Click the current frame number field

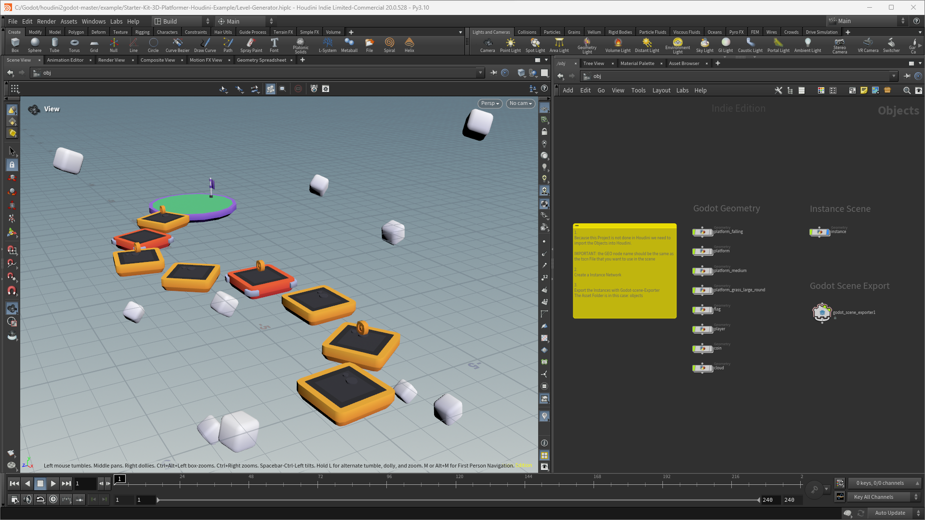pos(85,483)
